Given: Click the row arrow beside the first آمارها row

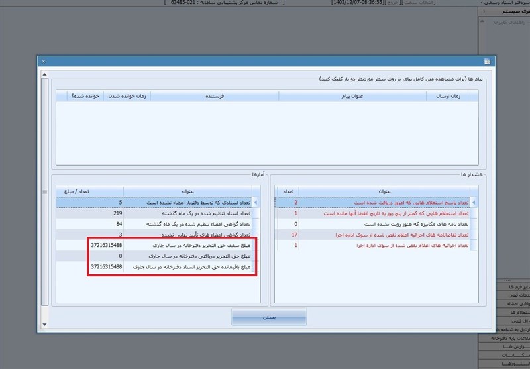Looking at the screenshot, I should (256, 203).
